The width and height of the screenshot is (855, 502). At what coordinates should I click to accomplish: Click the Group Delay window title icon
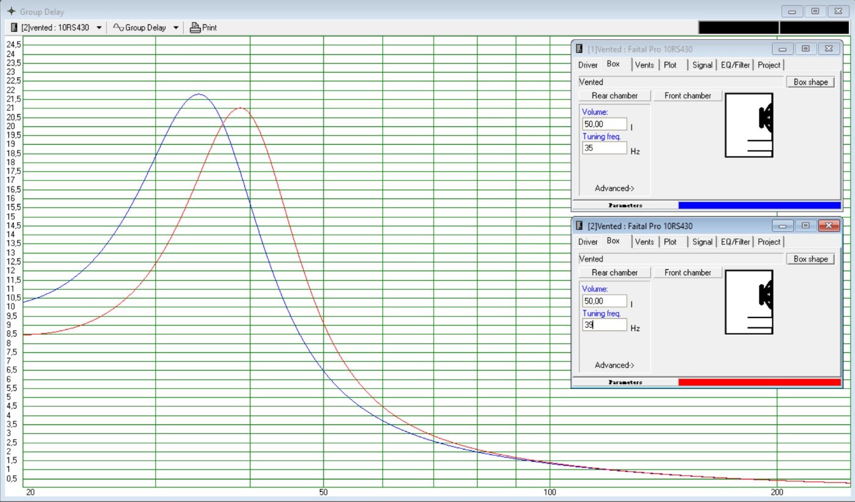click(10, 12)
